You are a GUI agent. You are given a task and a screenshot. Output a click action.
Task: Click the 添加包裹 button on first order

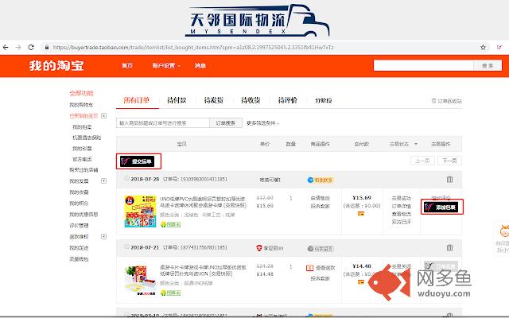[x=441, y=207]
